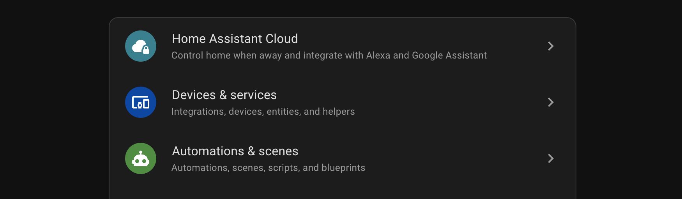
Task: Click the Home Assistant Cloud teal icon
Action: tap(140, 46)
